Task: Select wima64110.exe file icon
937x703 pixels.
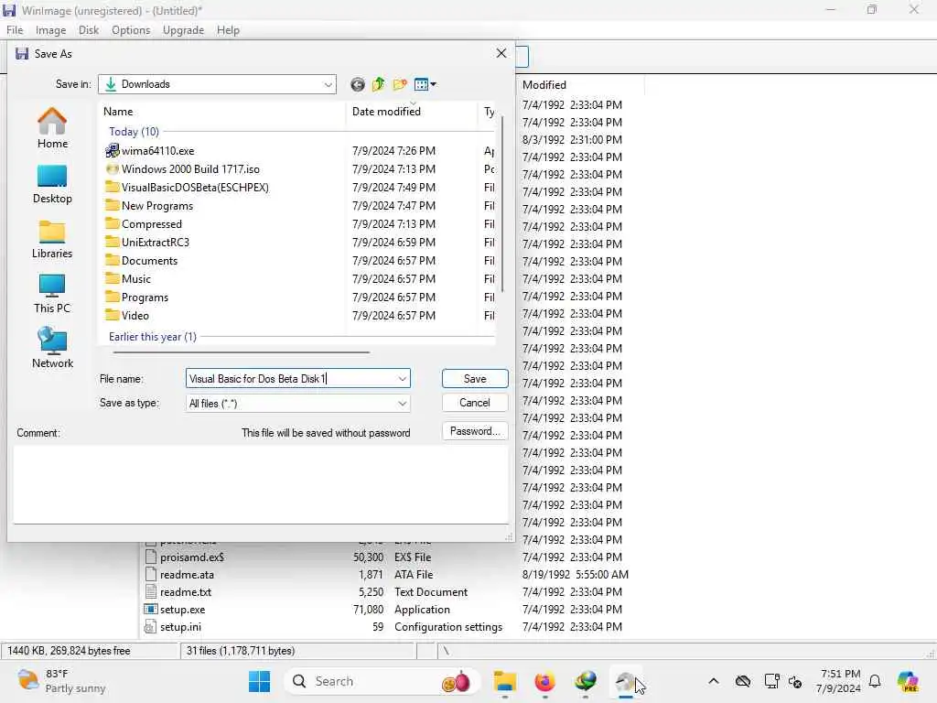Action: pyautogui.click(x=112, y=151)
